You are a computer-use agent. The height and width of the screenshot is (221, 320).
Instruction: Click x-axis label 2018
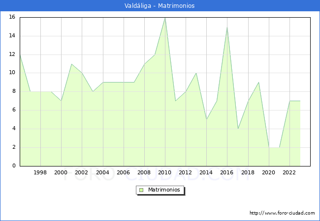tap(248, 172)
